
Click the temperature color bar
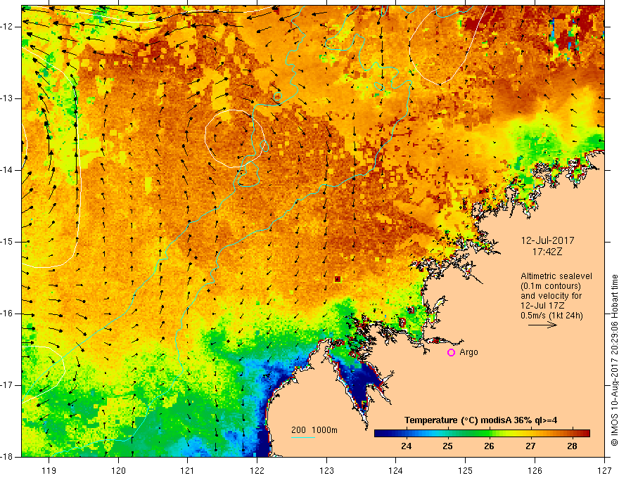[482, 433]
